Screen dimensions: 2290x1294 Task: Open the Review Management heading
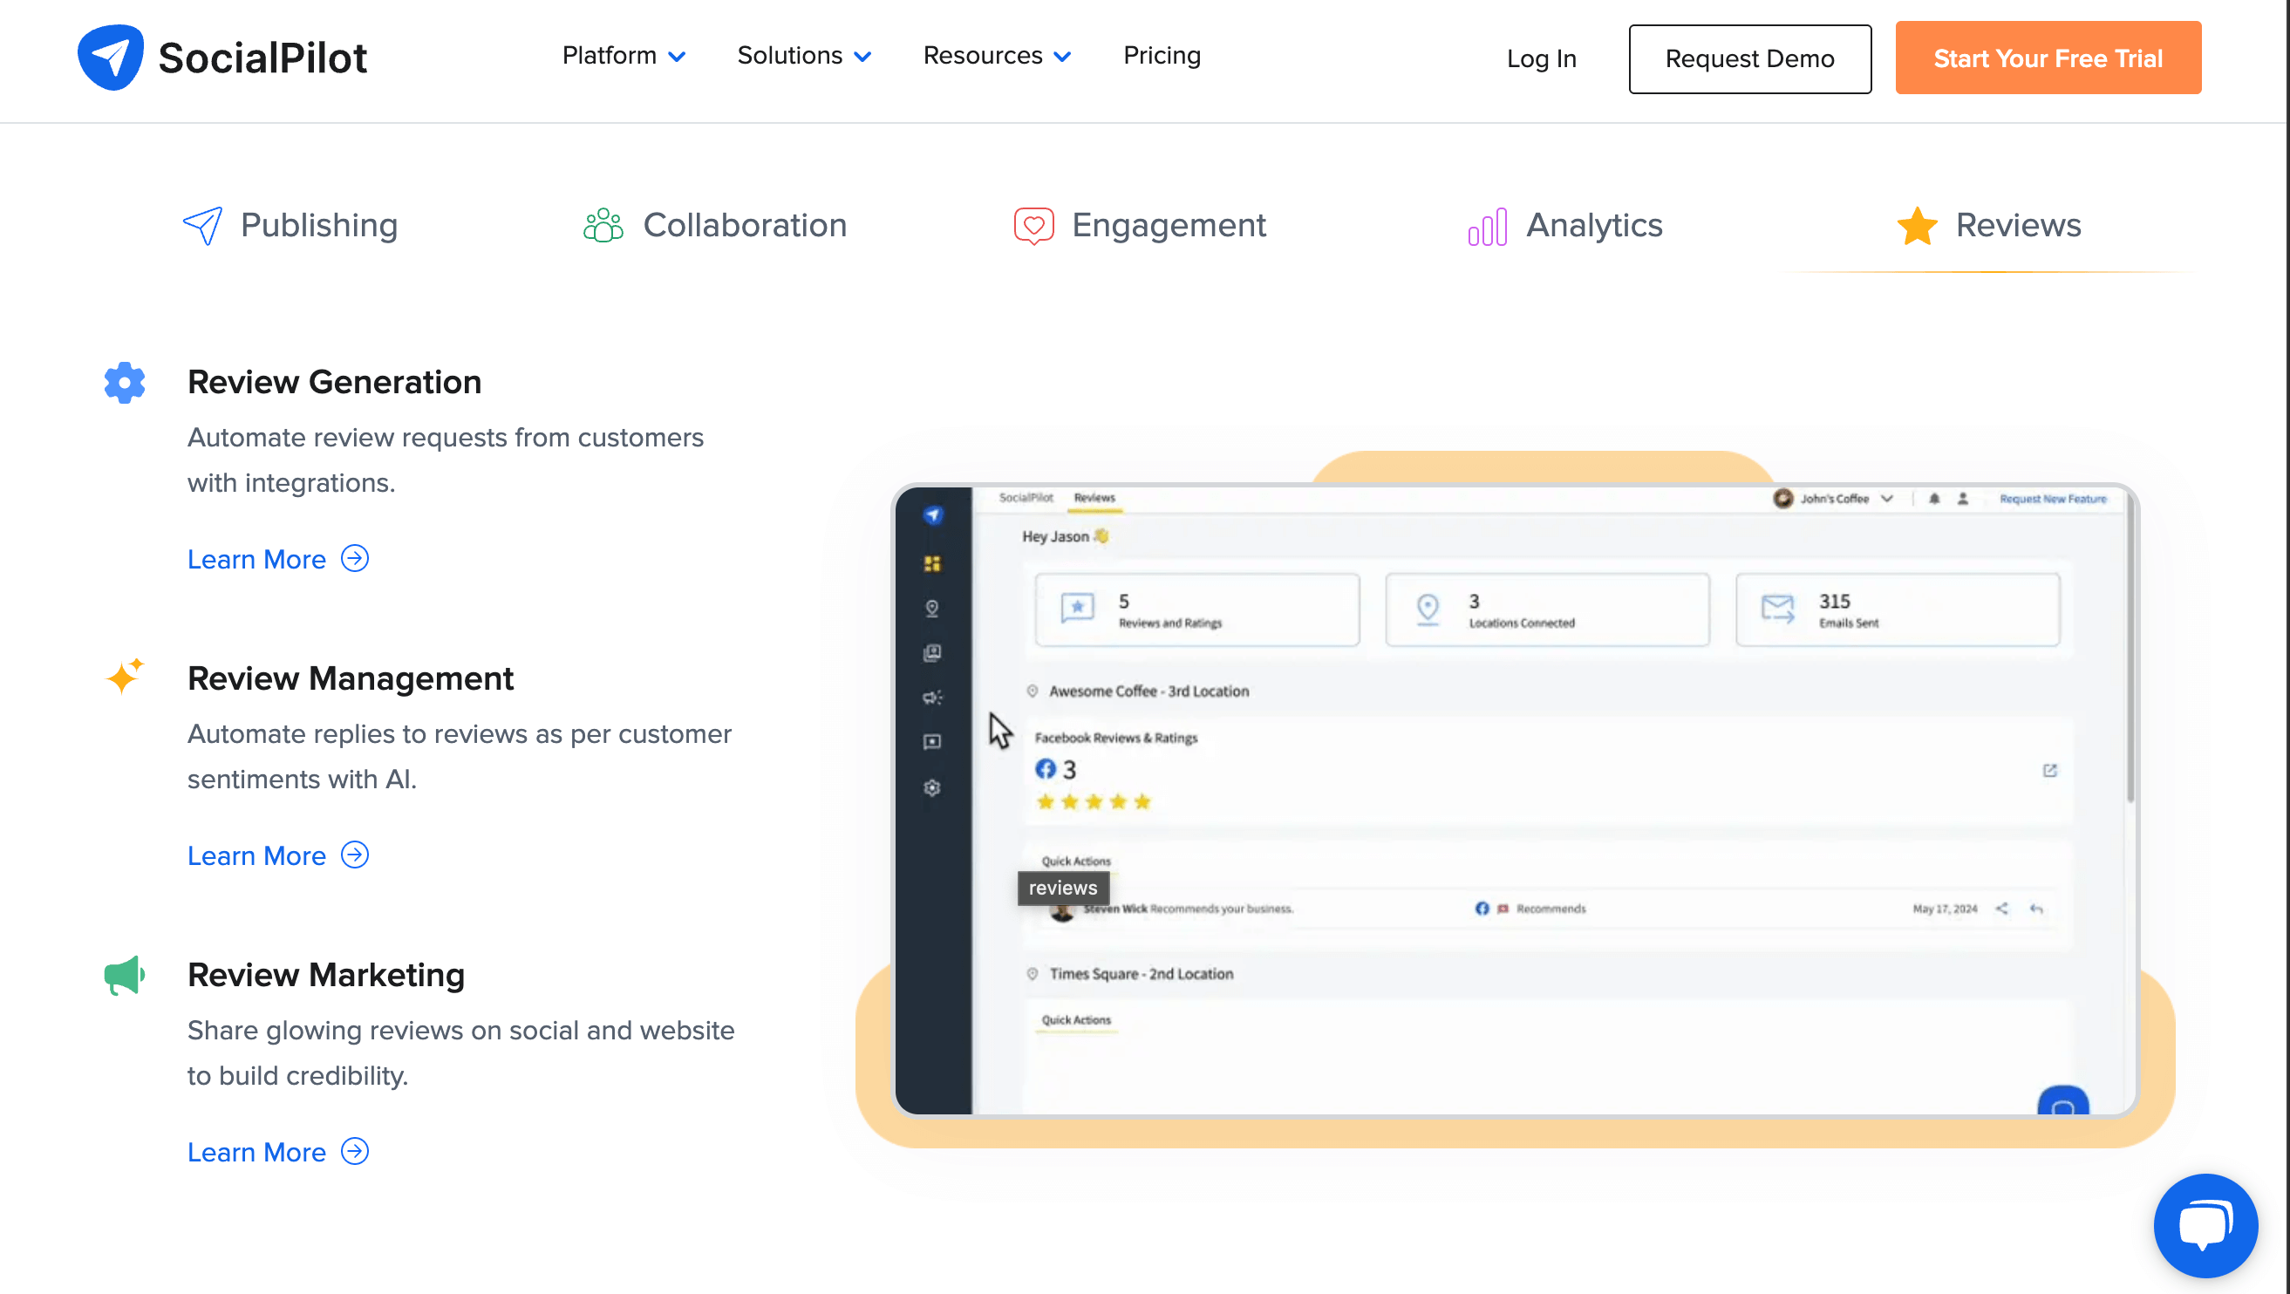click(351, 678)
